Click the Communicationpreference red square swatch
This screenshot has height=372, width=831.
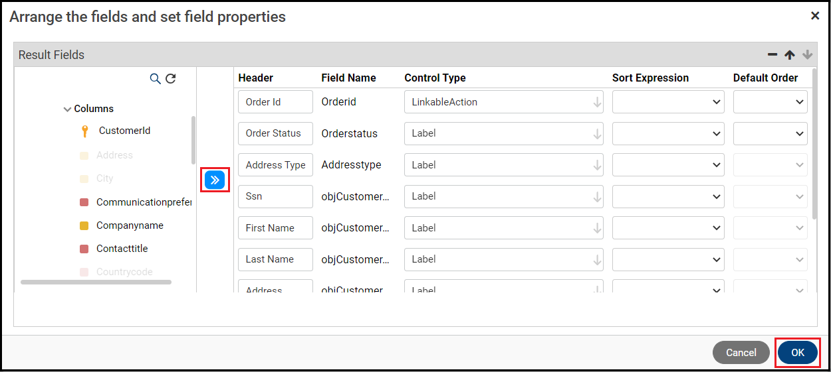coord(84,202)
